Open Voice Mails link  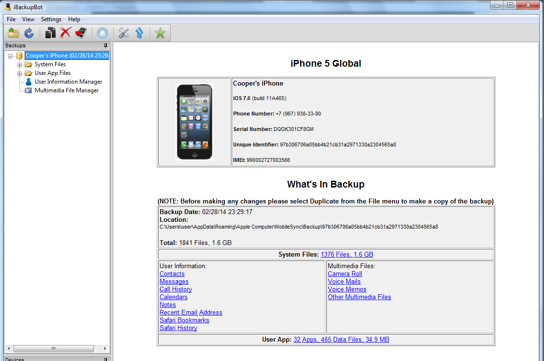coord(344,282)
